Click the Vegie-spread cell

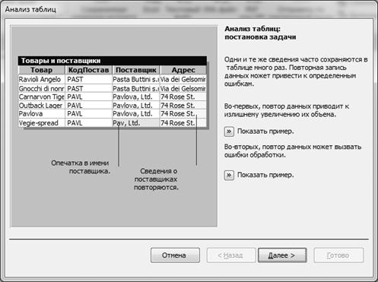point(42,123)
